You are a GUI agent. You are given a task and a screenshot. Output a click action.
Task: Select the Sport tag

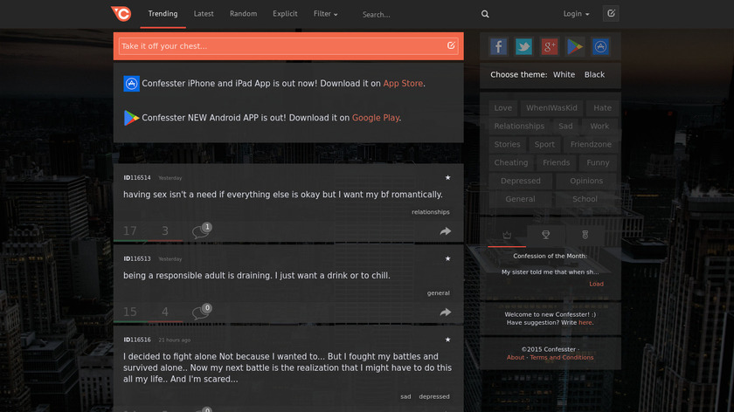point(544,145)
